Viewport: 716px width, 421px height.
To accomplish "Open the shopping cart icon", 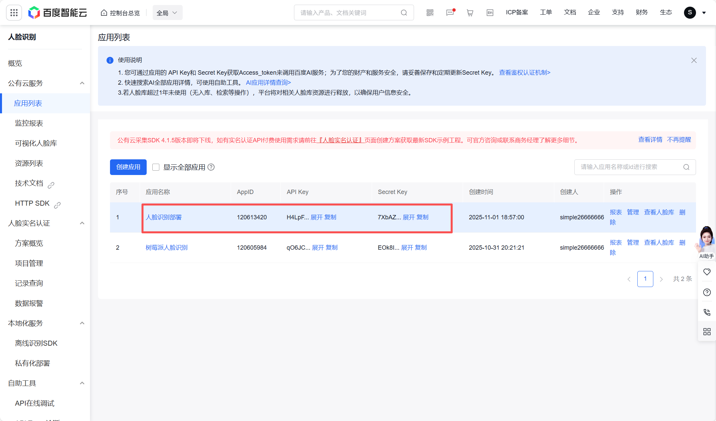I will point(470,12).
